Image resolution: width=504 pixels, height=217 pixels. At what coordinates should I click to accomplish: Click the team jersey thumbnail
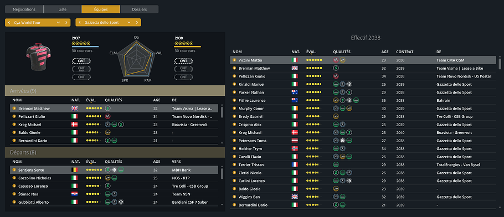pyautogui.click(x=39, y=57)
